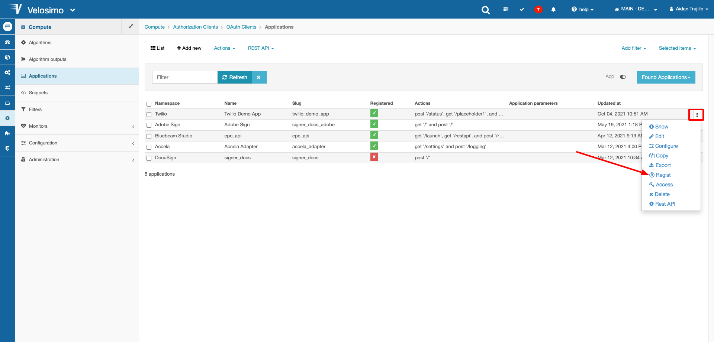Choose Configure from the row menu
Image resolution: width=714 pixels, height=342 pixels.
coord(663,146)
